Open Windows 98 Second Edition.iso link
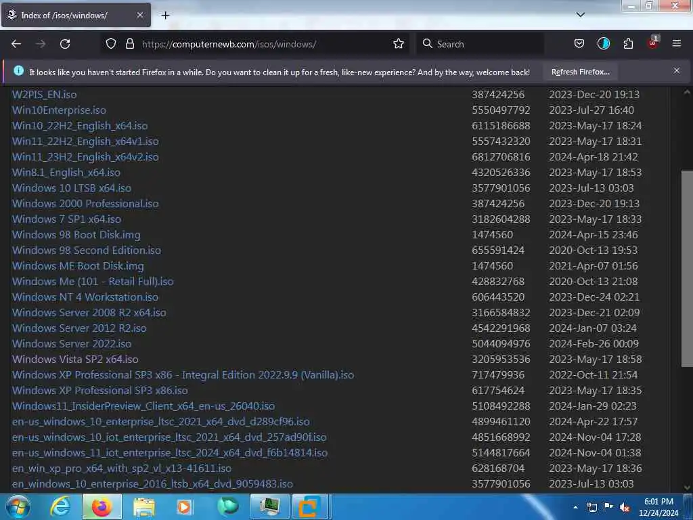693x520 pixels. click(87, 251)
